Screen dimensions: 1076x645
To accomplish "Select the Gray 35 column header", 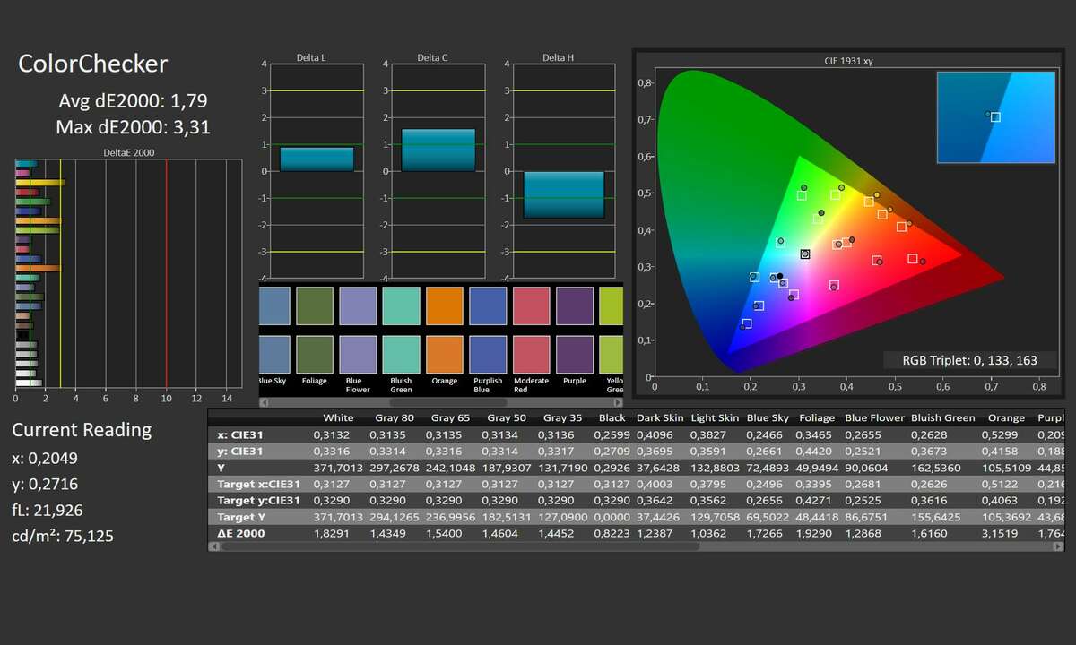I will point(562,417).
